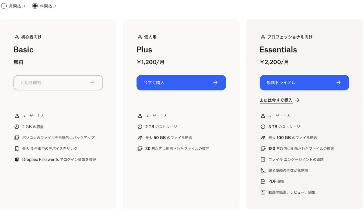364x211 pixels.
Task: Select the 年間払い radio button
Action: [35, 6]
